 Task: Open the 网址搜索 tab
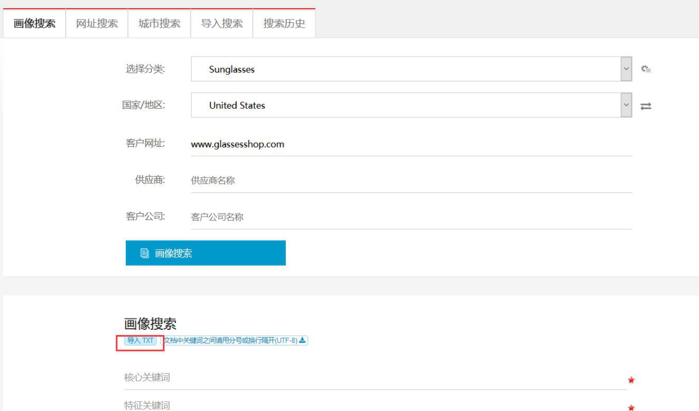(97, 23)
